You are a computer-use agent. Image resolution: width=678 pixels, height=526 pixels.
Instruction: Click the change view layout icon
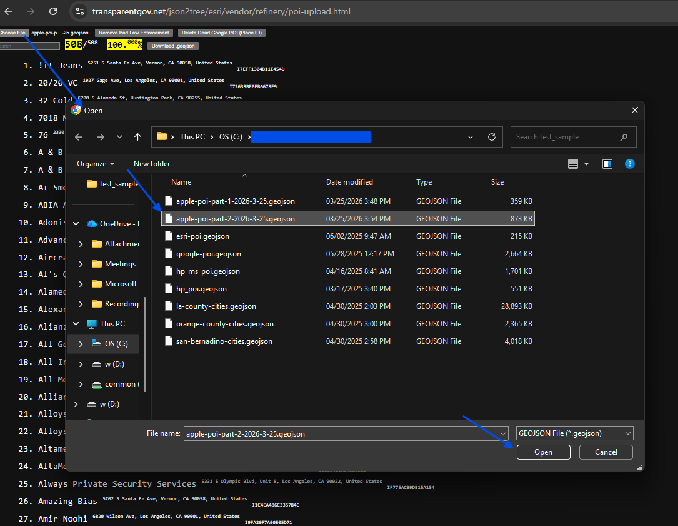pos(573,164)
